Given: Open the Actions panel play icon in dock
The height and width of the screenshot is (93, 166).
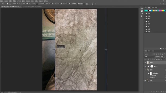Looking at the screenshot, I should coord(142,16).
